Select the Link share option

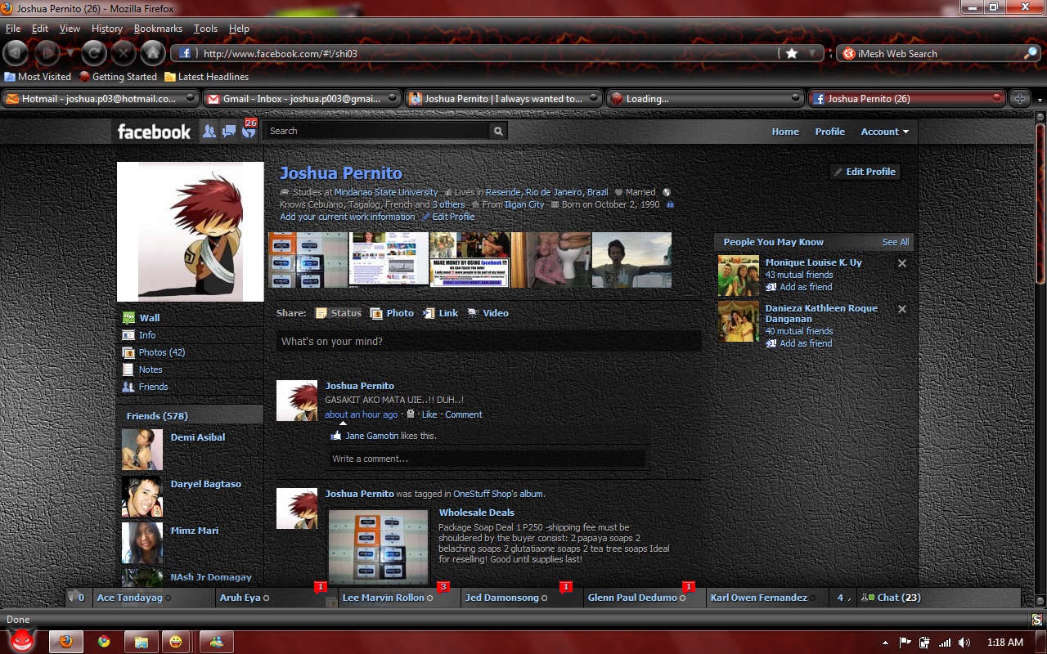tap(440, 313)
